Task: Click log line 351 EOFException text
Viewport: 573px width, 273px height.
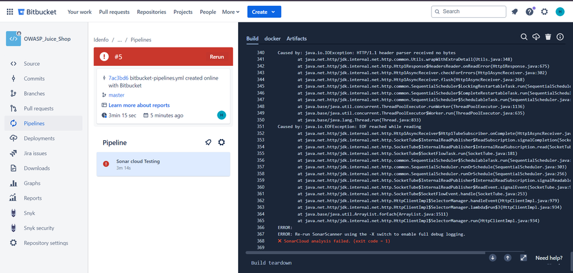Action: point(349,127)
